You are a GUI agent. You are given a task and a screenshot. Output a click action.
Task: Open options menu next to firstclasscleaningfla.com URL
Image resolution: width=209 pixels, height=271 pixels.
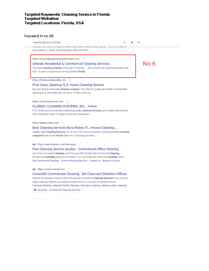tap(70, 80)
